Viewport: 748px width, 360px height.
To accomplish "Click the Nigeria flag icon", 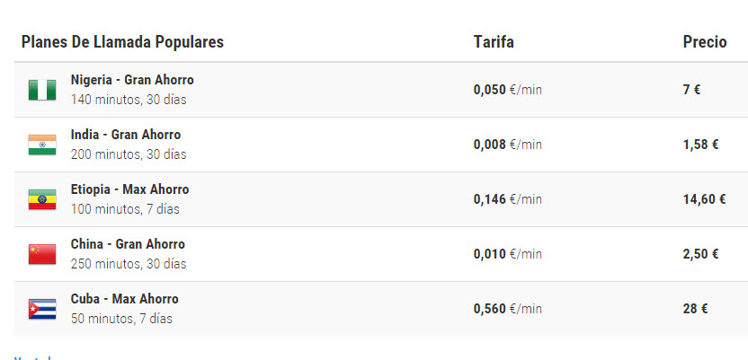I will tap(42, 90).
